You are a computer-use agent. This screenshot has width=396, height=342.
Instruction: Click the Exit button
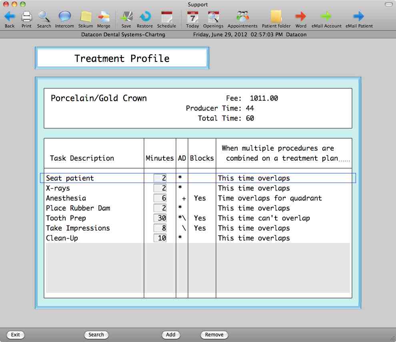tap(16, 335)
